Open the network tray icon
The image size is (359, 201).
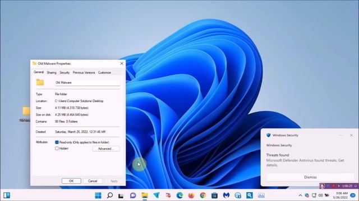314,195
